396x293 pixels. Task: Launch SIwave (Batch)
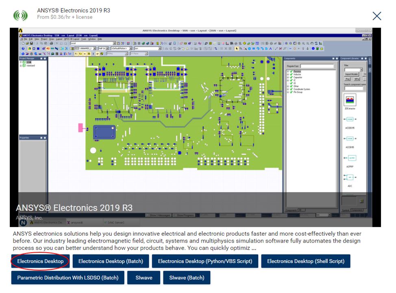(x=187, y=278)
